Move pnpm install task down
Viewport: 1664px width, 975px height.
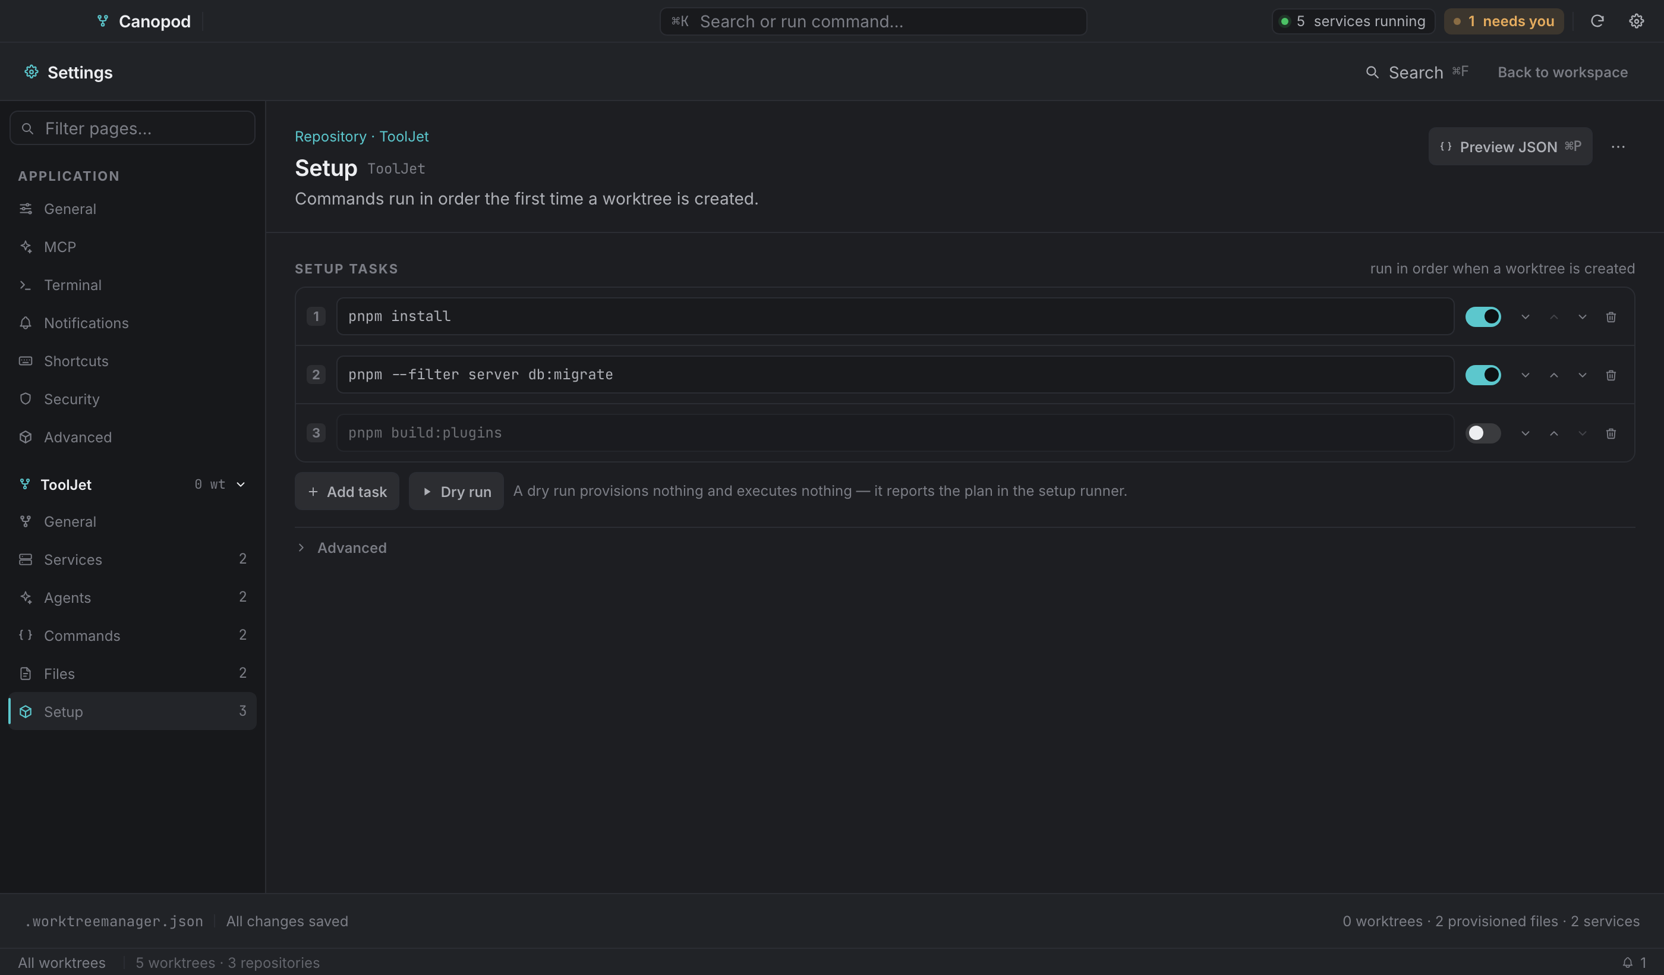pos(1582,316)
